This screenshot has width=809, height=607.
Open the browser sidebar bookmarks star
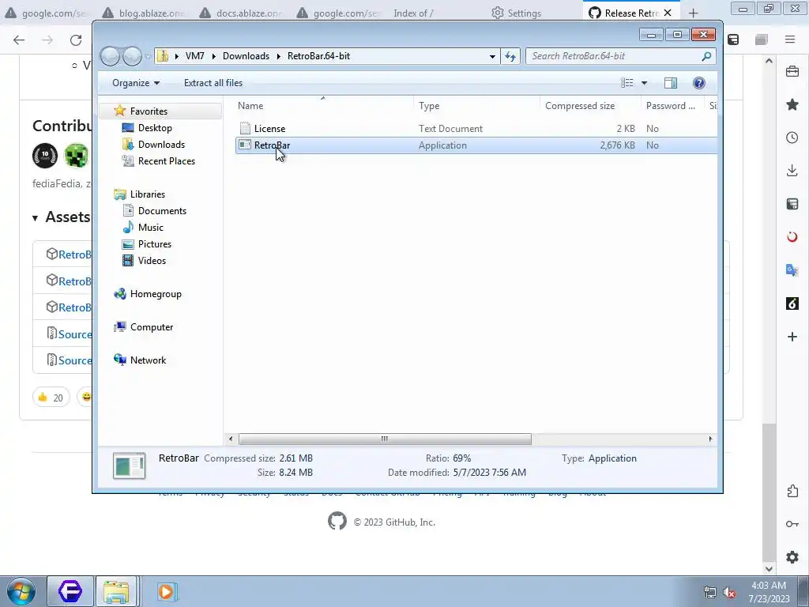[792, 105]
